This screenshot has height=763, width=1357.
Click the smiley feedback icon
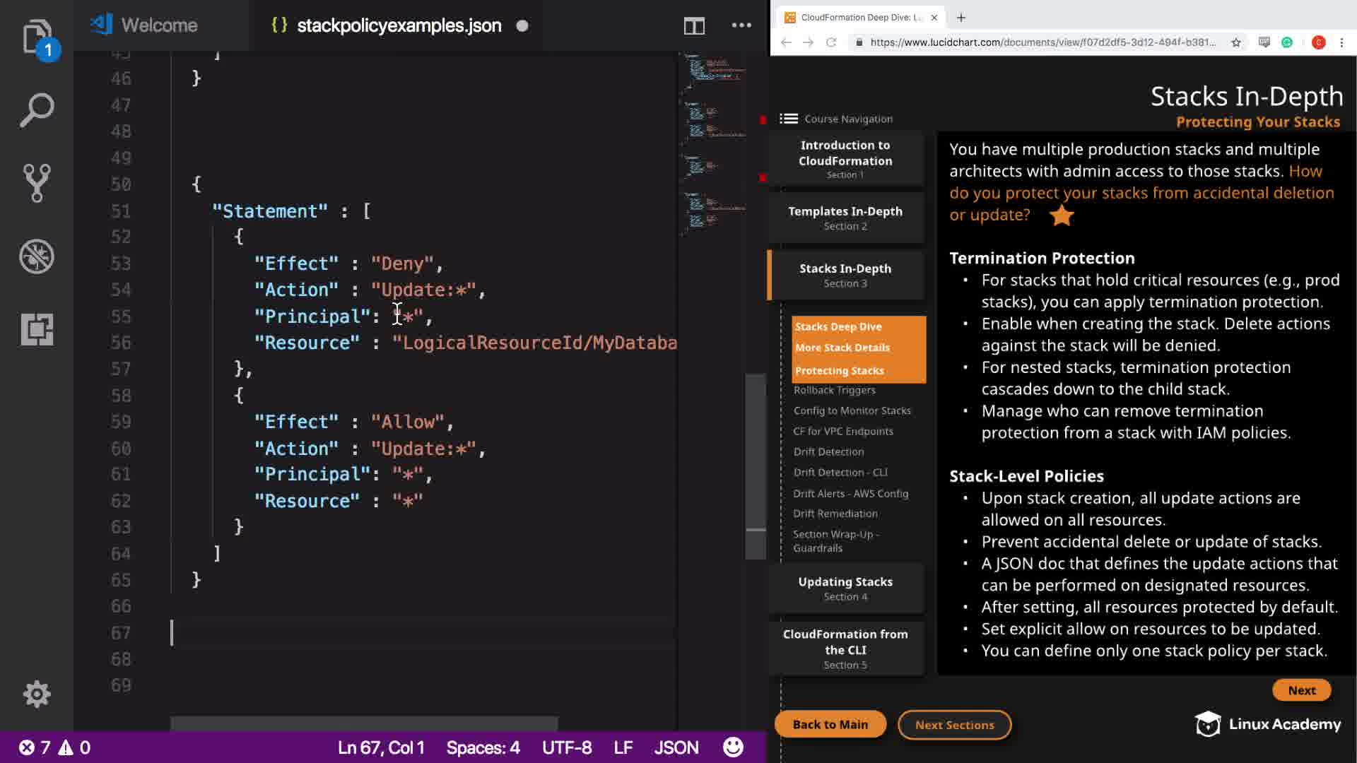[733, 747]
